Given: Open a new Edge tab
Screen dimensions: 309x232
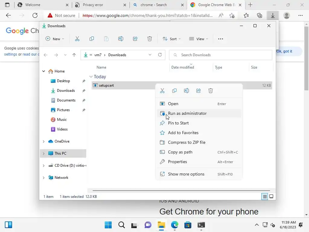Looking at the screenshot, I should coord(250,5).
